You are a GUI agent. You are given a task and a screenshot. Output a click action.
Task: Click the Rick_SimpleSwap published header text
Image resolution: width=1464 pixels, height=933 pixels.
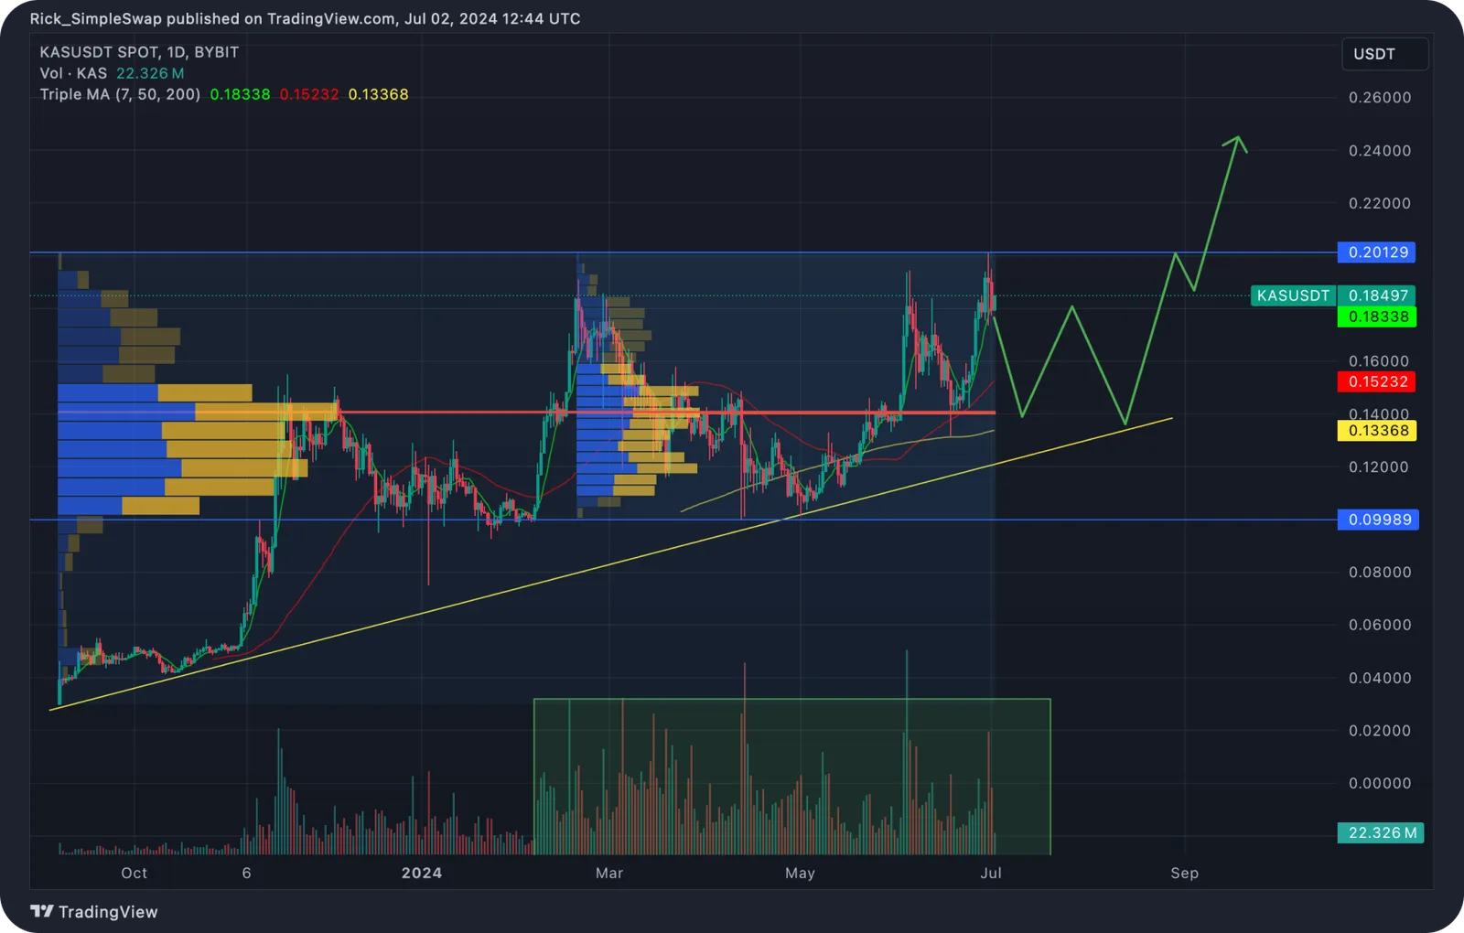[305, 18]
